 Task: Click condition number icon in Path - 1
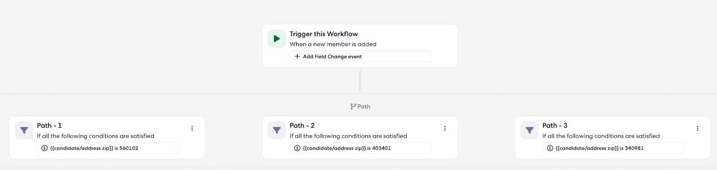[x=44, y=148]
